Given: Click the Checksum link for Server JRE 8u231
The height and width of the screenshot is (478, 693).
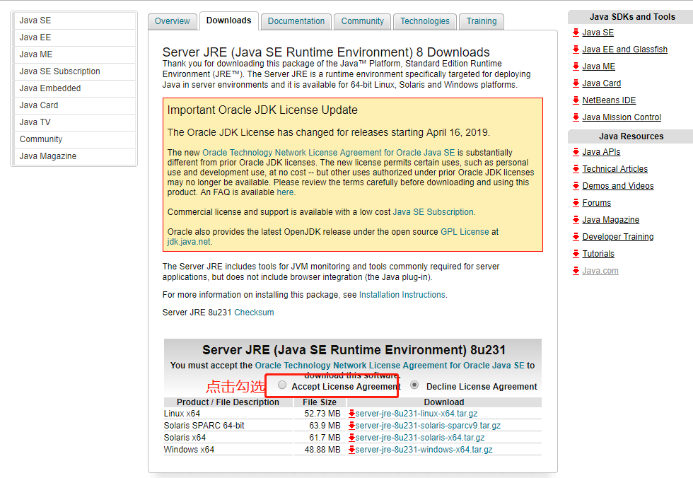Looking at the screenshot, I should (254, 312).
